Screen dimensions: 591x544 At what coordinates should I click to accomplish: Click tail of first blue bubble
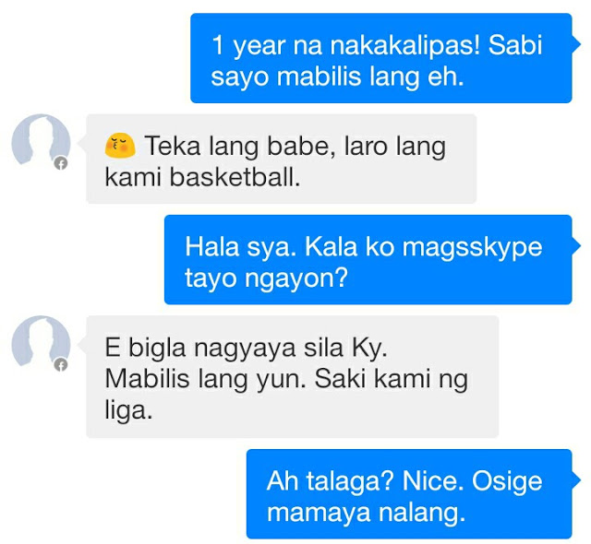click(x=576, y=44)
